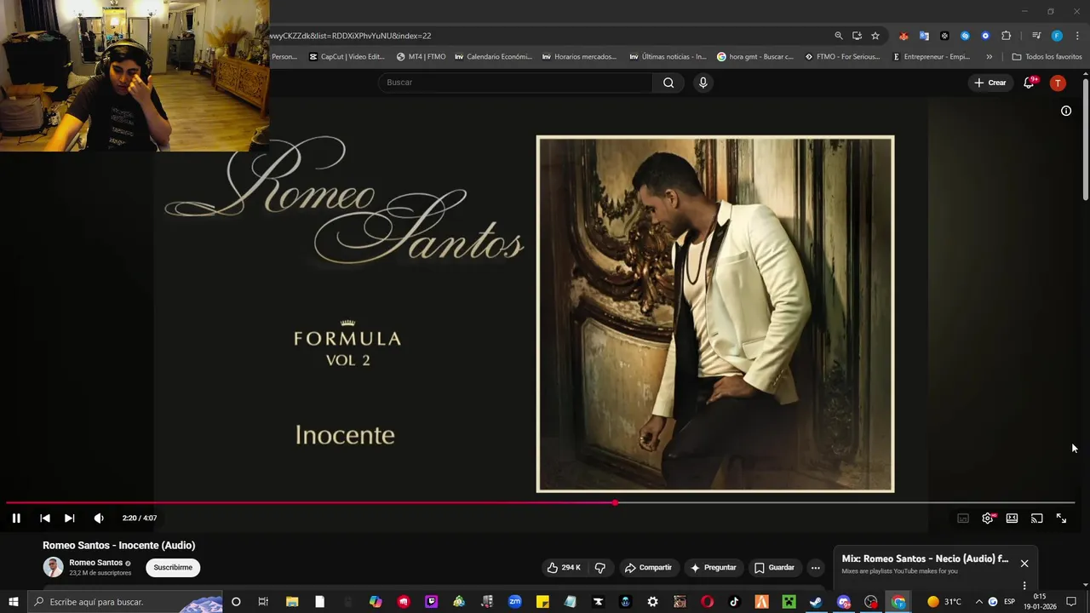Switch to theater mode view

pyautogui.click(x=1012, y=518)
